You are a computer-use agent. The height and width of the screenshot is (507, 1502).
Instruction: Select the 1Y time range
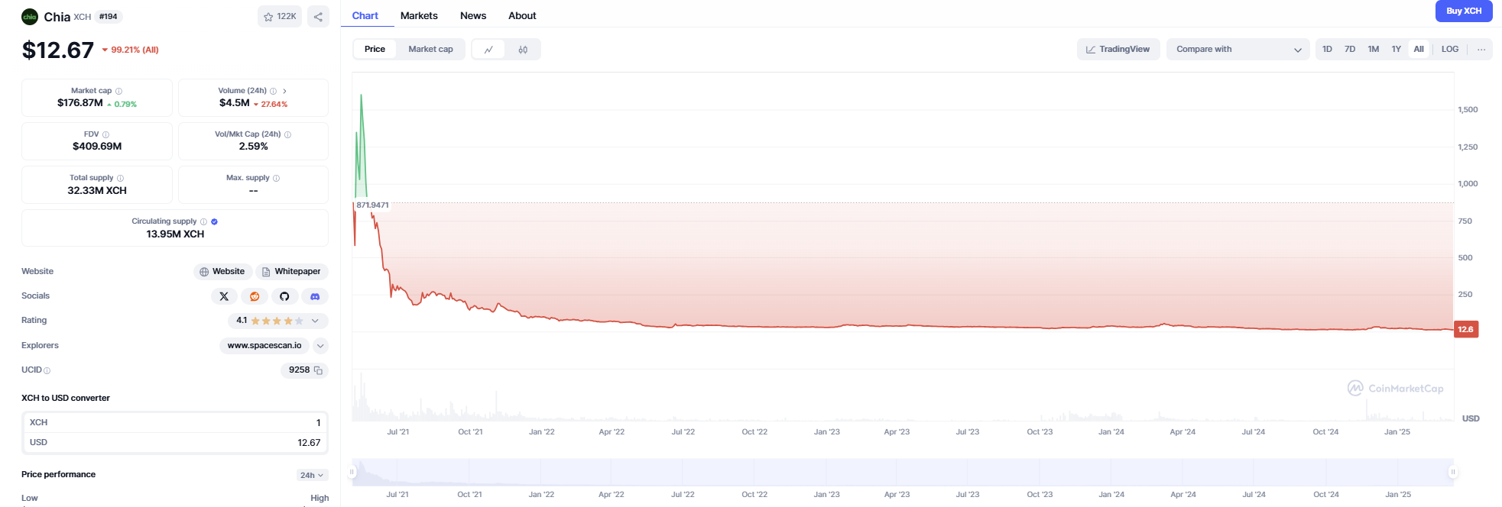tap(1396, 50)
